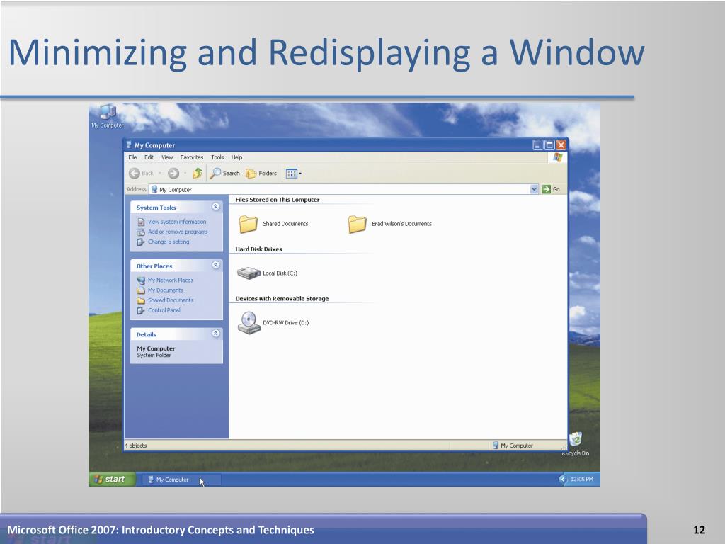The width and height of the screenshot is (725, 544).
Task: Open My Network Places link
Action: (170, 280)
